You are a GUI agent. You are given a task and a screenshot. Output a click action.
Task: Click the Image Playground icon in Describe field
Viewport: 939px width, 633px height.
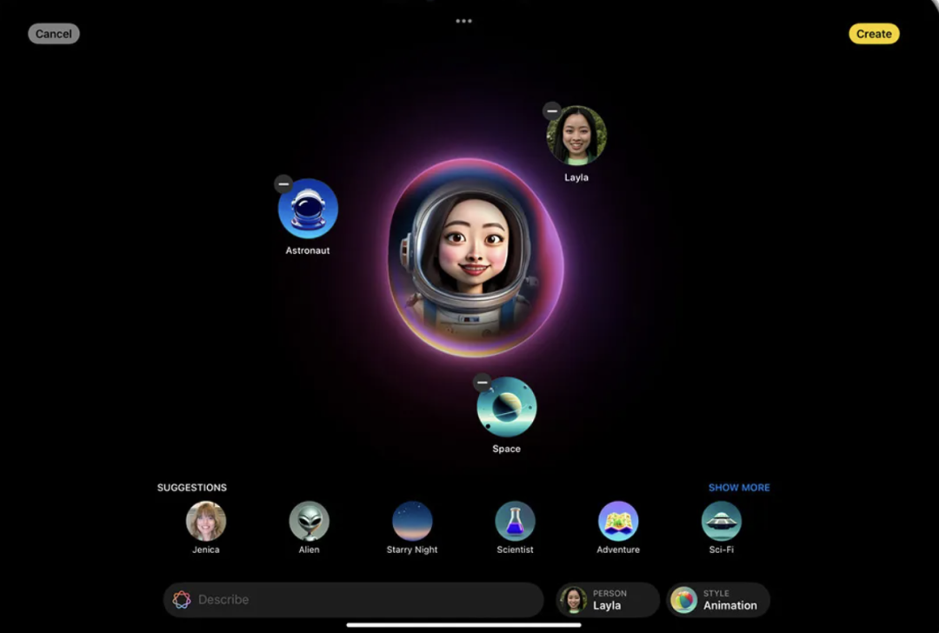[x=182, y=599]
